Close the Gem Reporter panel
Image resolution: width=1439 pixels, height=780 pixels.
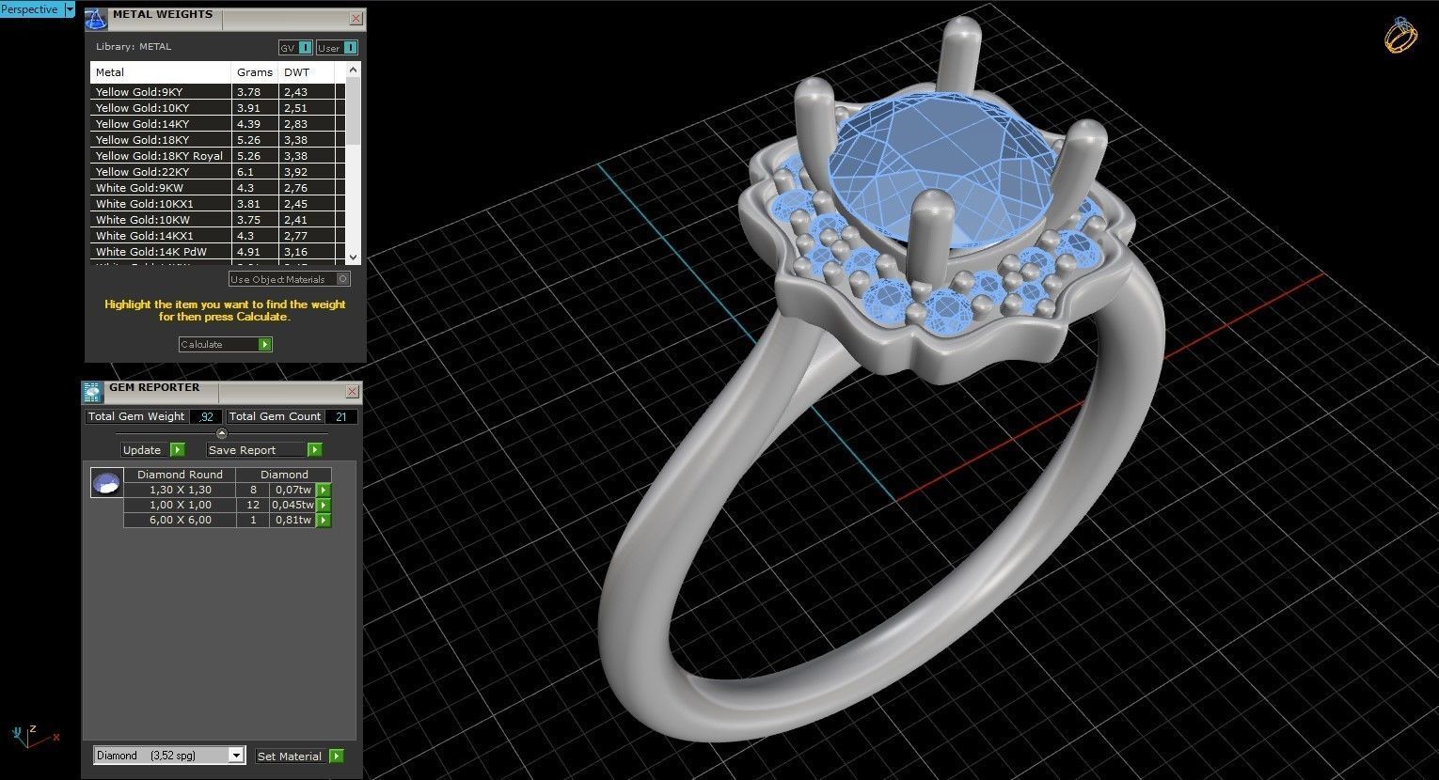tap(353, 392)
